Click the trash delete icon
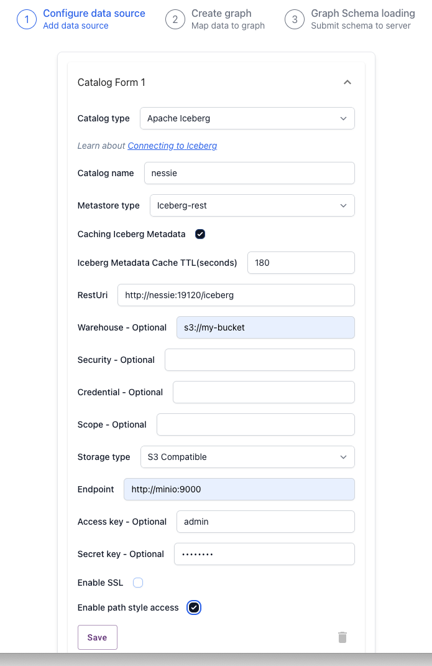This screenshot has height=666, width=432. coord(342,637)
